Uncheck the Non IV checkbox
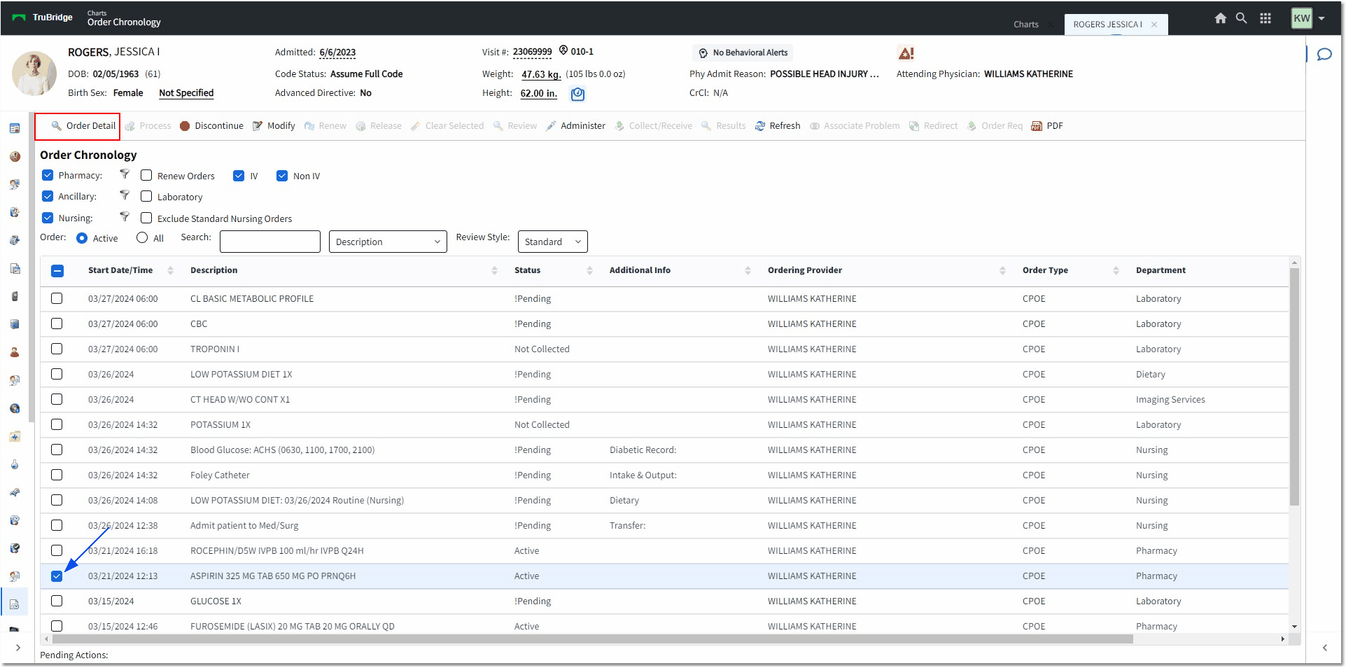The width and height of the screenshot is (1346, 668). 282,176
